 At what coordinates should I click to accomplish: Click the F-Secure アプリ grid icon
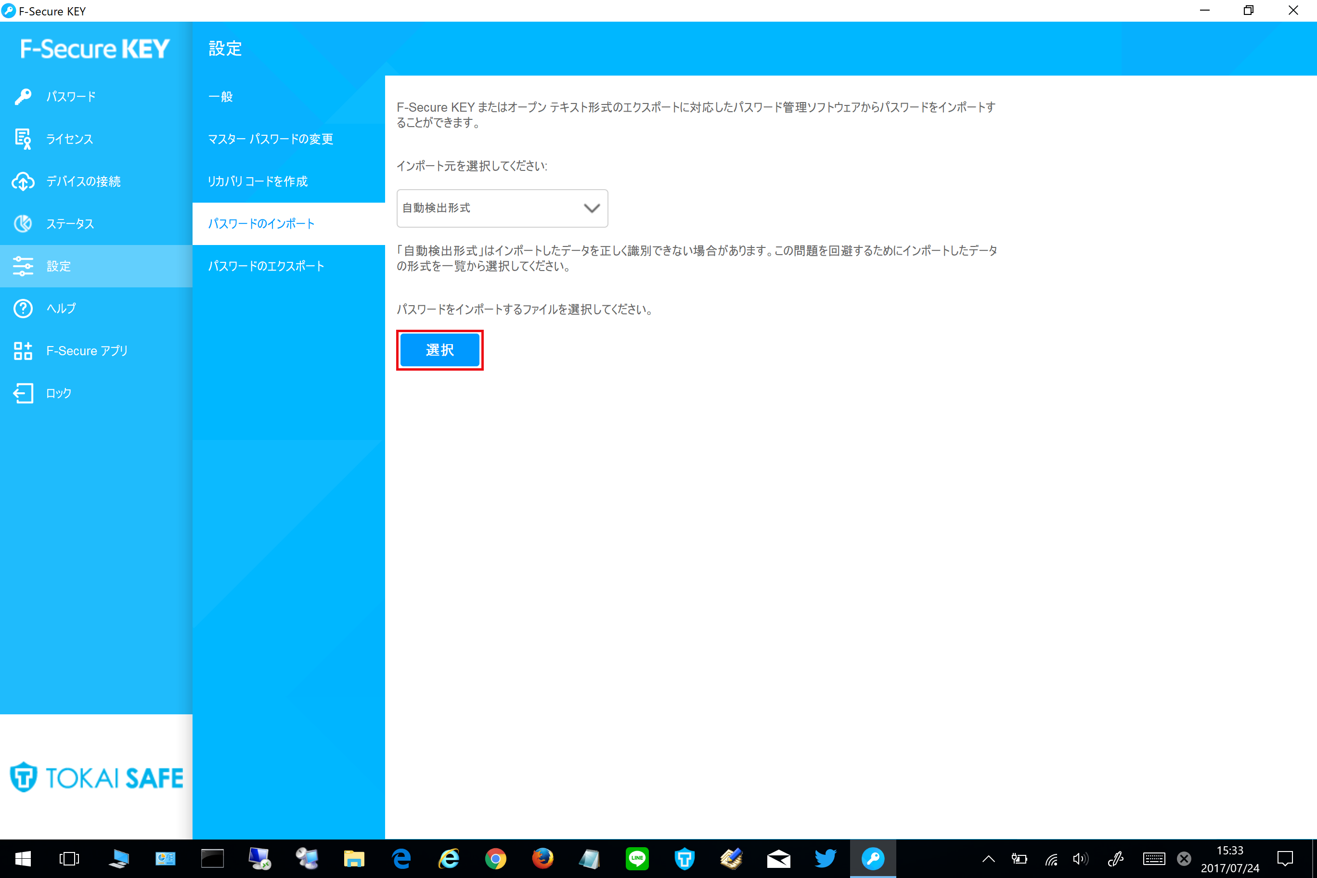(23, 351)
